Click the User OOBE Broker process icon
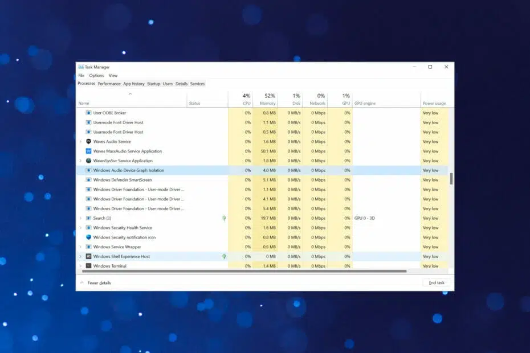The height and width of the screenshot is (353, 530). [88, 113]
